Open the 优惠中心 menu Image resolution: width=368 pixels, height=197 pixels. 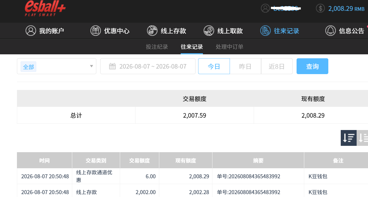(110, 31)
